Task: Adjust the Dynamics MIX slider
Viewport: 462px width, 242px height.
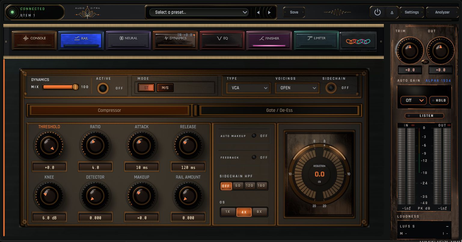Action: click(x=60, y=87)
